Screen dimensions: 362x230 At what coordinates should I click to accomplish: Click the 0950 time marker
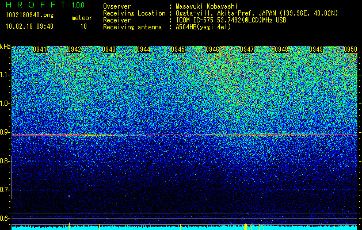click(x=350, y=49)
